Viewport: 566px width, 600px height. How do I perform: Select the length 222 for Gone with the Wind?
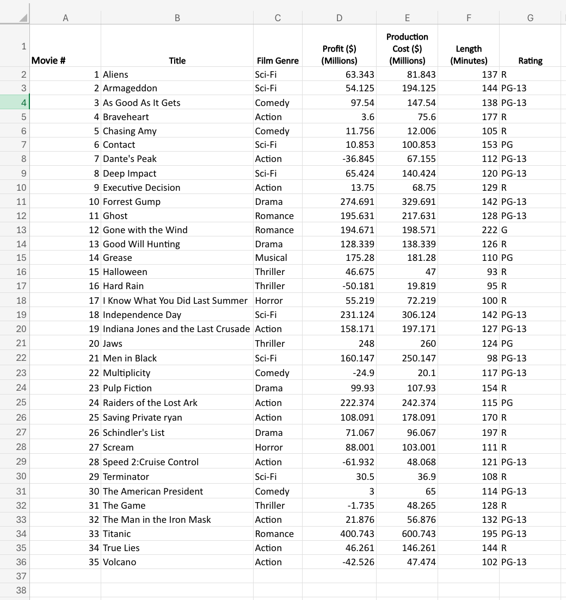point(469,230)
